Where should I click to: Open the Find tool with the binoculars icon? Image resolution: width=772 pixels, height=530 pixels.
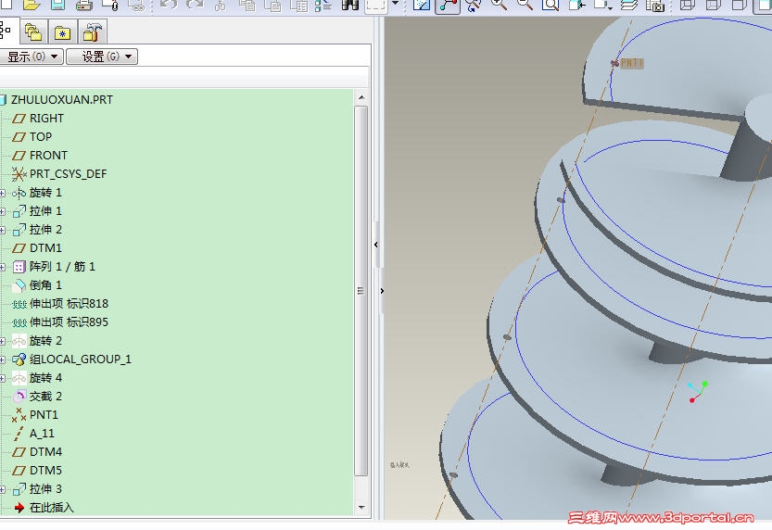click(x=350, y=5)
